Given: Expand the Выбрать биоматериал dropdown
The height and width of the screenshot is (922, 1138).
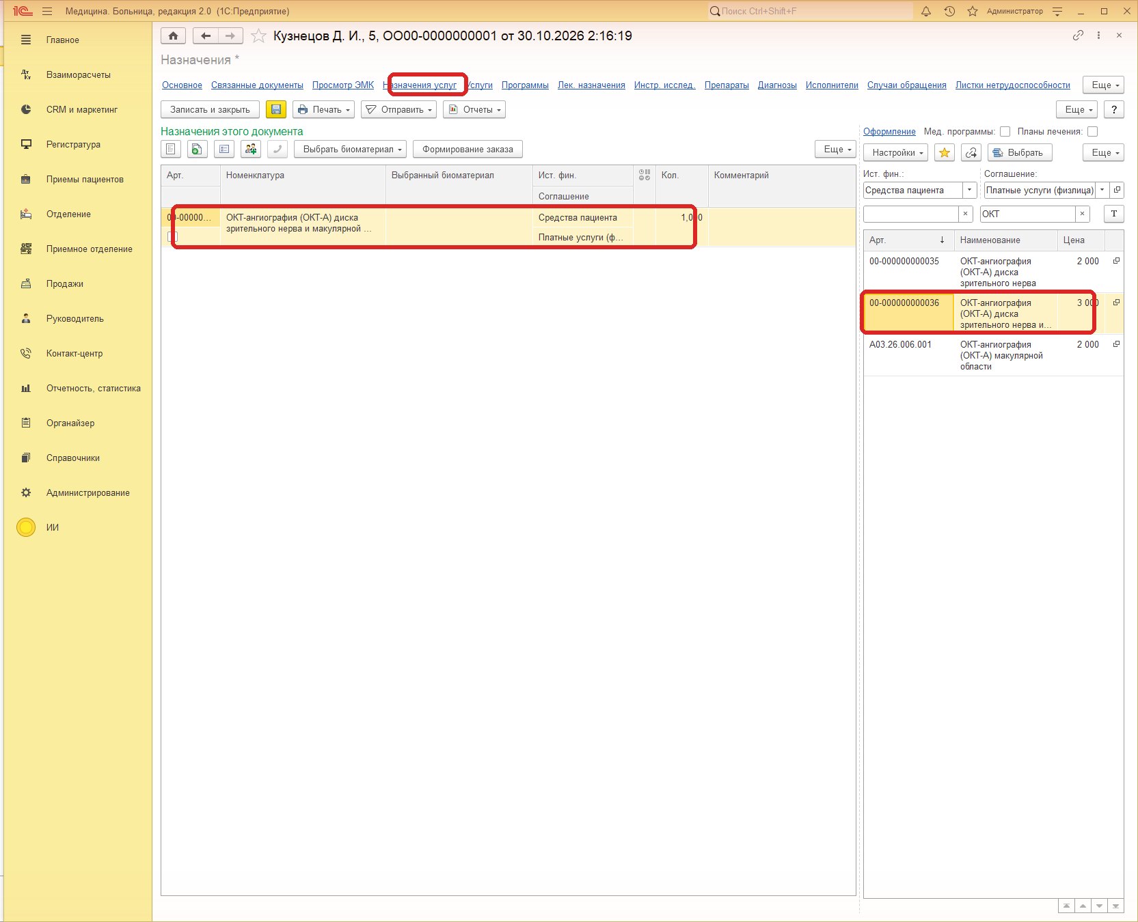Looking at the screenshot, I should tap(351, 149).
